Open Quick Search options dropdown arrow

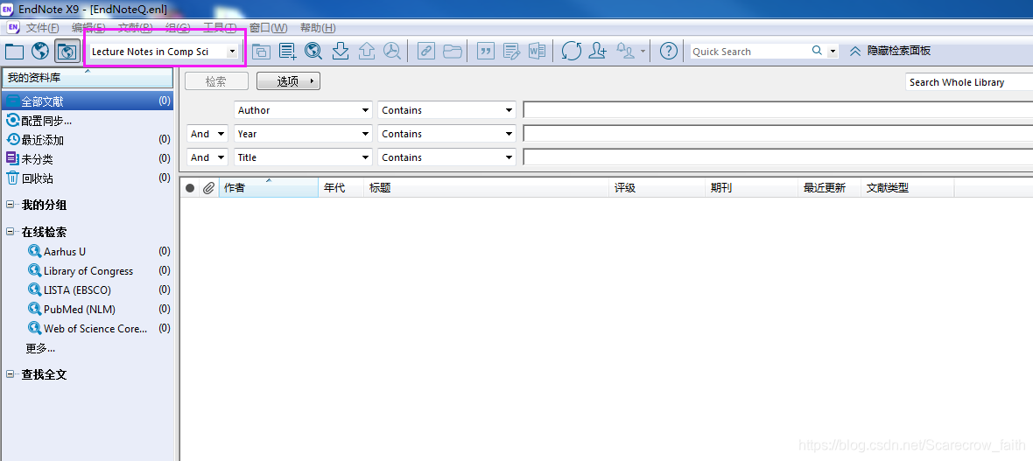pyautogui.click(x=833, y=52)
